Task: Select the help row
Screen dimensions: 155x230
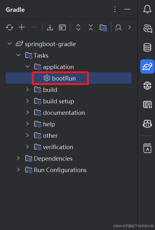Action: click(68, 124)
